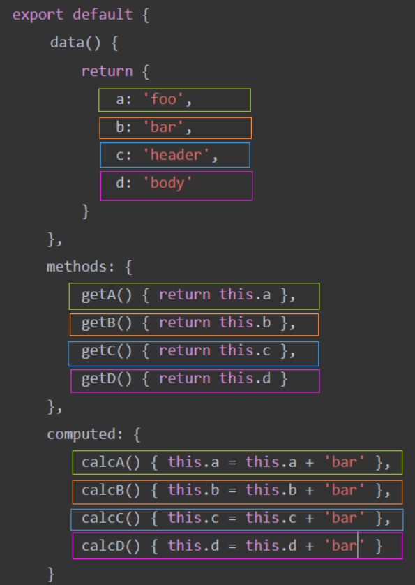Viewport: 415px width, 585px height.
Task: Click the getA() method name
Action: [x=107, y=295]
